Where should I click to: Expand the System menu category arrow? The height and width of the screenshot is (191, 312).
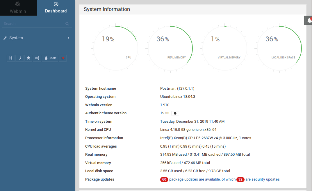[68, 38]
